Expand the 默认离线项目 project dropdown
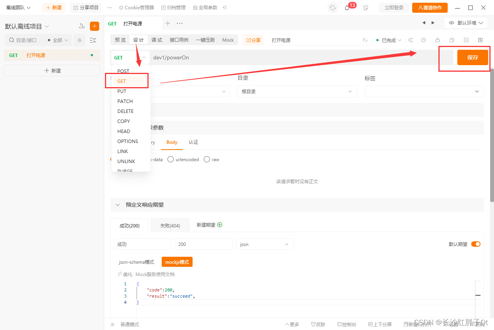This screenshot has width=494, height=330. [x=27, y=26]
